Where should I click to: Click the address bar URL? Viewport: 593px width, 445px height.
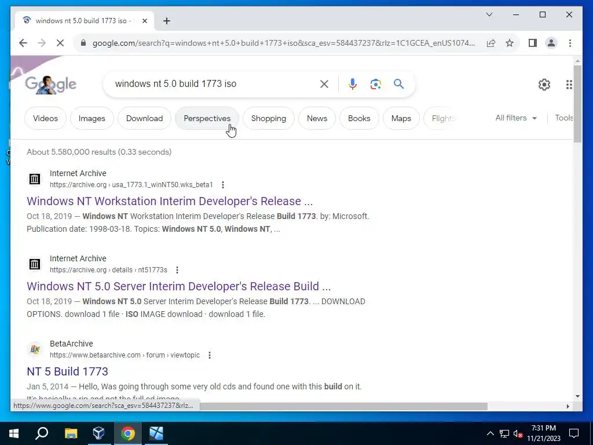click(x=284, y=43)
